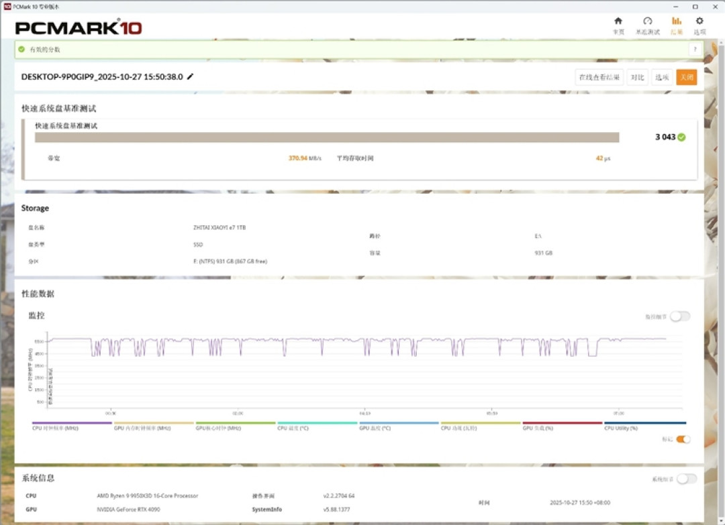Click the 对比 compare button
The height and width of the screenshot is (525, 725).
click(x=637, y=77)
